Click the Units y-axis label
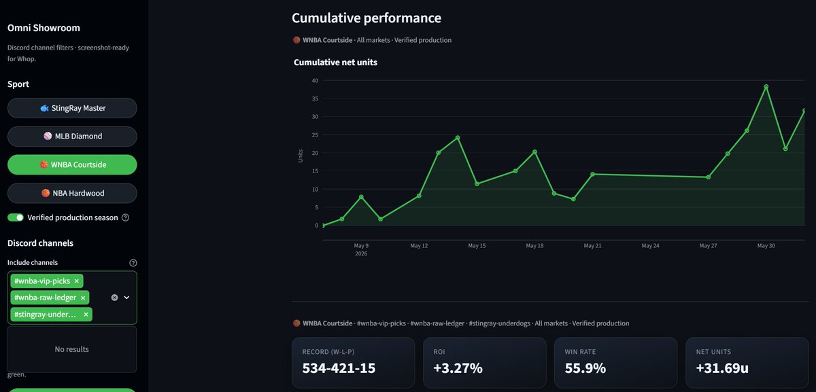The image size is (816, 392). pyautogui.click(x=301, y=156)
